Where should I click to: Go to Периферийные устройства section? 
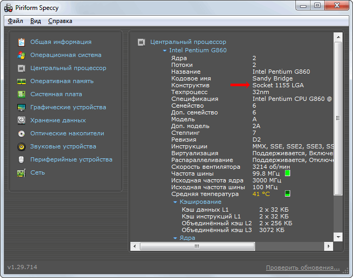71,159
